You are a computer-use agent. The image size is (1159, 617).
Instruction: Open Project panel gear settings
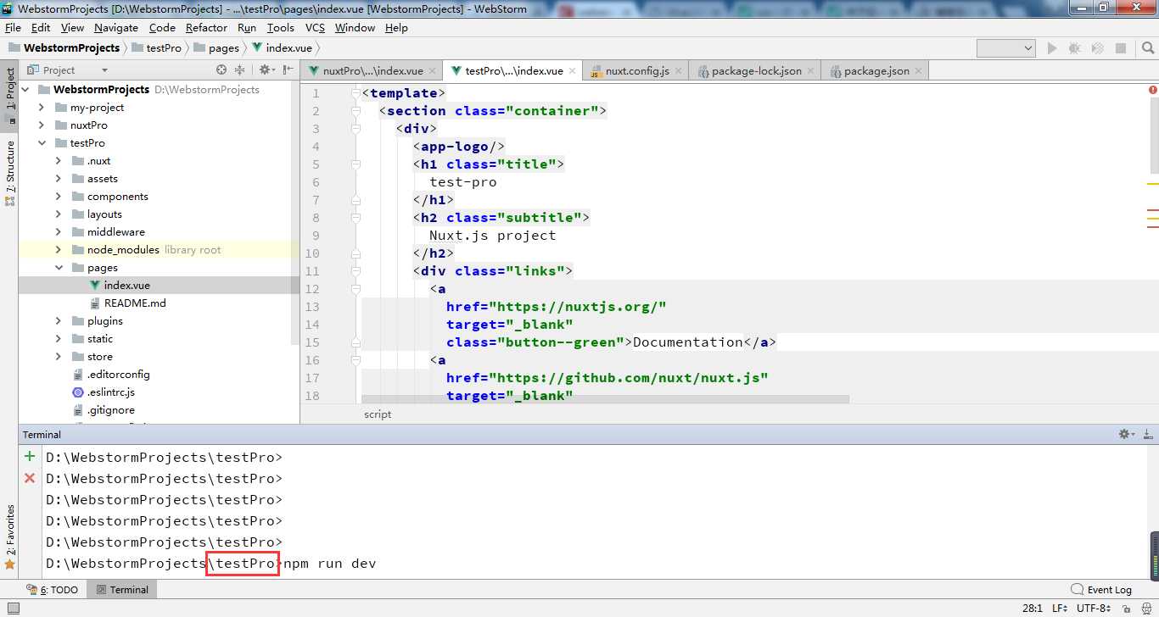[x=266, y=70]
